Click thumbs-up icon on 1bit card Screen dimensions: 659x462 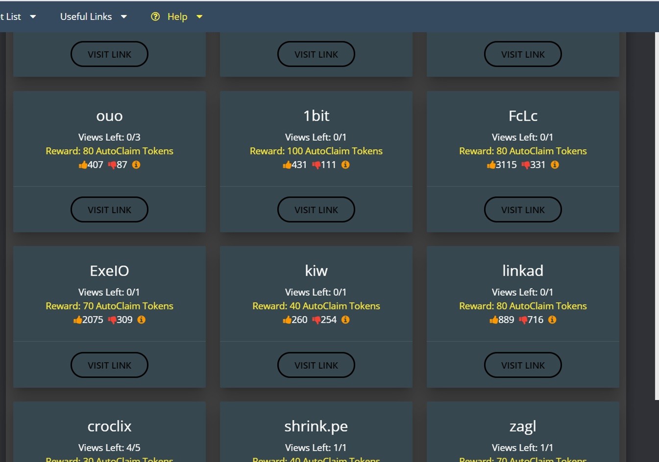pos(287,165)
